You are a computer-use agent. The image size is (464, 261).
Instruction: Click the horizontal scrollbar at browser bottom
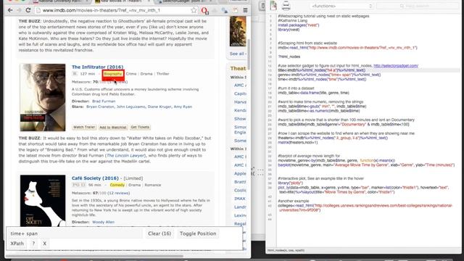(95, 256)
